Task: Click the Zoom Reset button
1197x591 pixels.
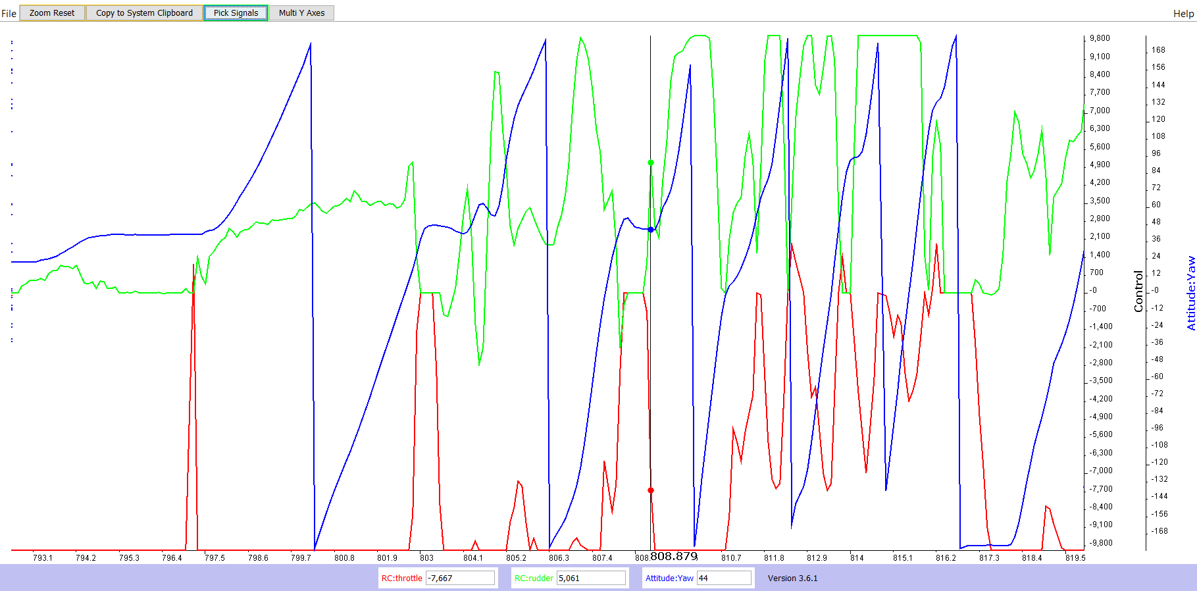Action: [52, 13]
